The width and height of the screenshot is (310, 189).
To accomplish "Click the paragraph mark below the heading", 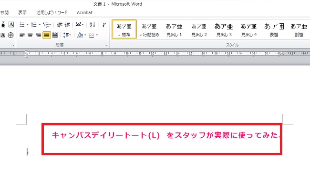I will (x=28, y=152).
